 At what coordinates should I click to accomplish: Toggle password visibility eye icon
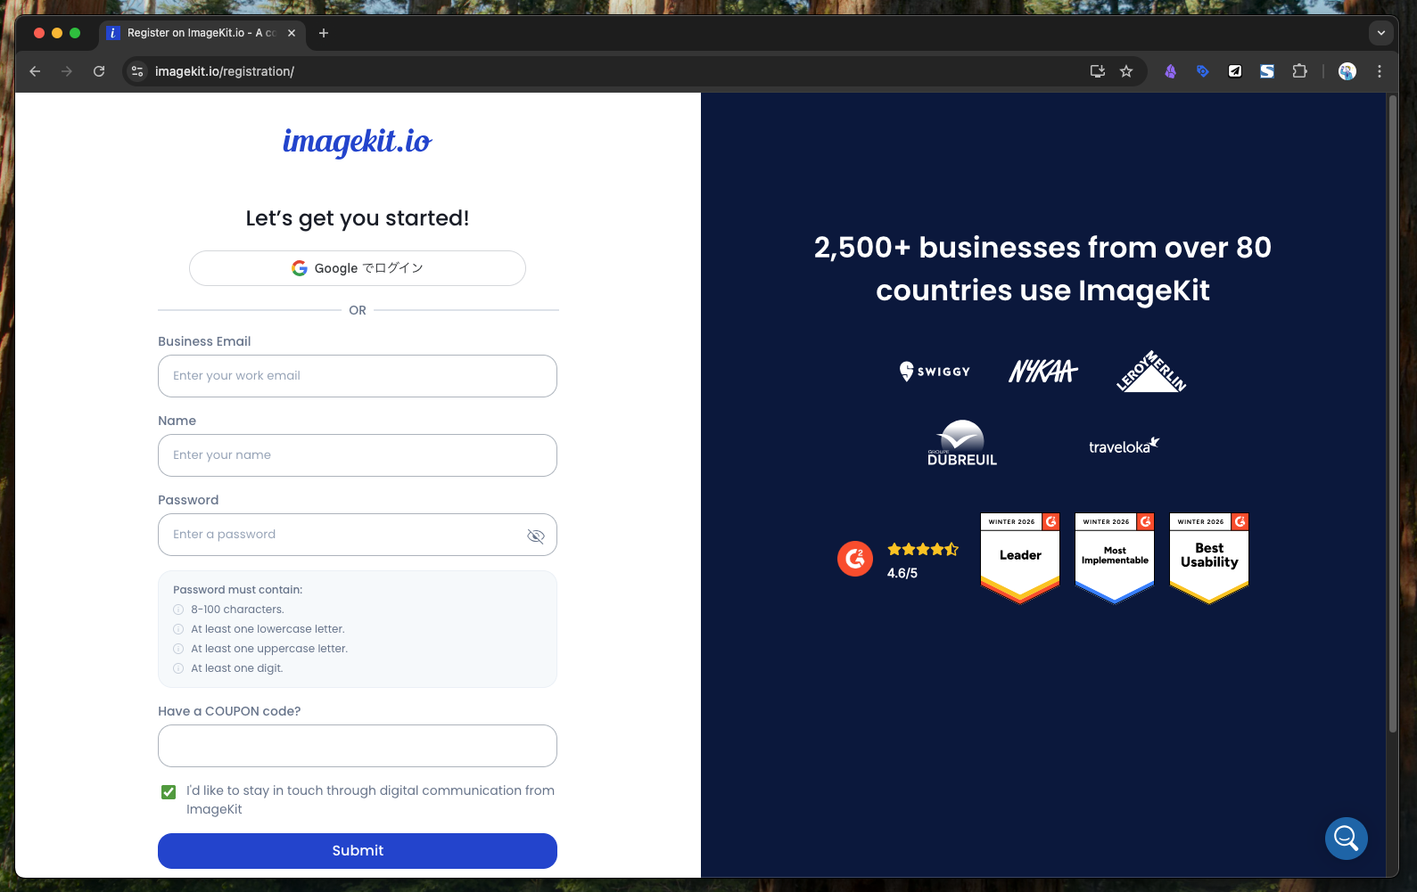(535, 536)
